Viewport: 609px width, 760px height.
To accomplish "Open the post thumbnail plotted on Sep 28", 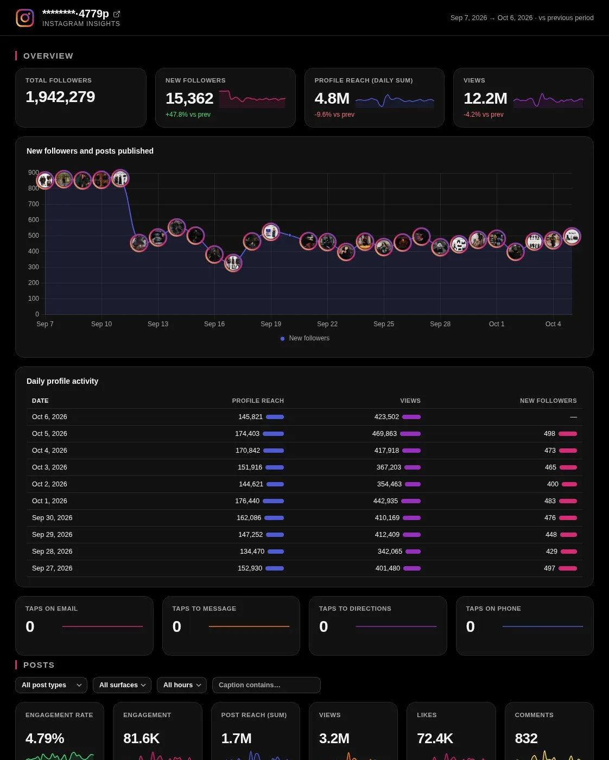I will (x=440, y=248).
